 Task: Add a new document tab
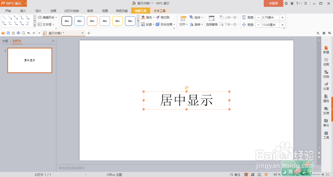[89, 33]
